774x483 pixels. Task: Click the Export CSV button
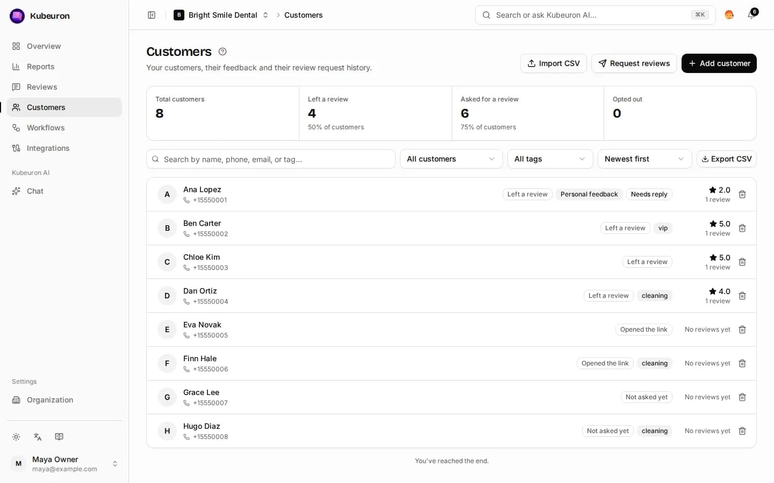(726, 159)
